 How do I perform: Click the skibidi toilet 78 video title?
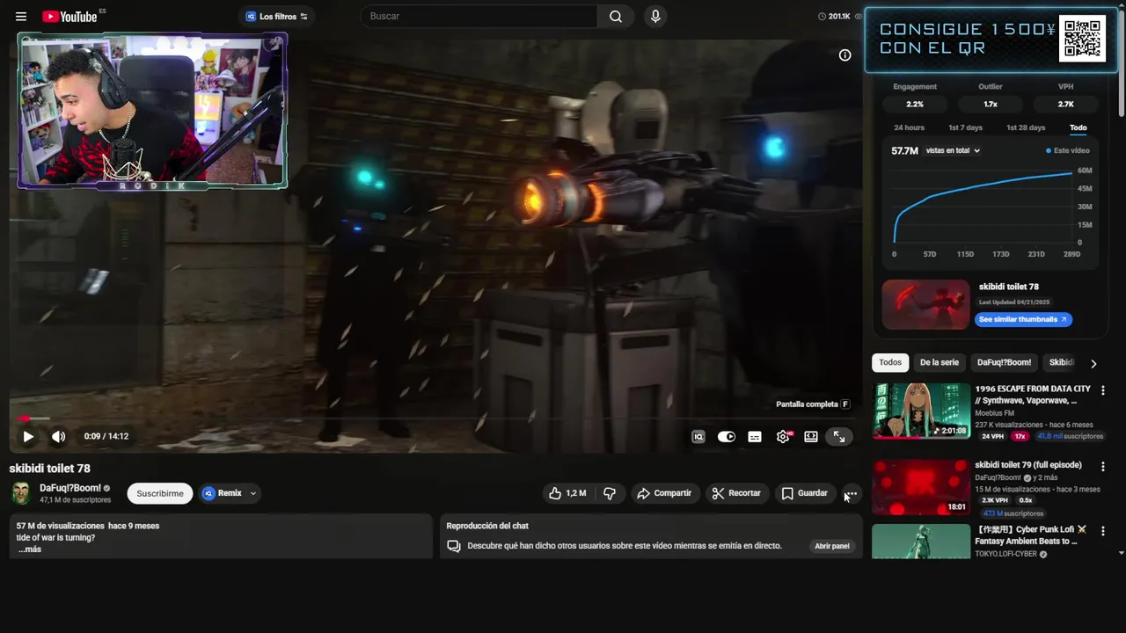(49, 469)
